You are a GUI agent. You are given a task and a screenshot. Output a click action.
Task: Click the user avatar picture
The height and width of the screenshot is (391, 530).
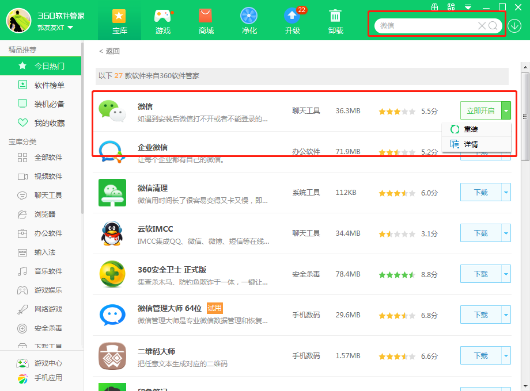click(18, 21)
